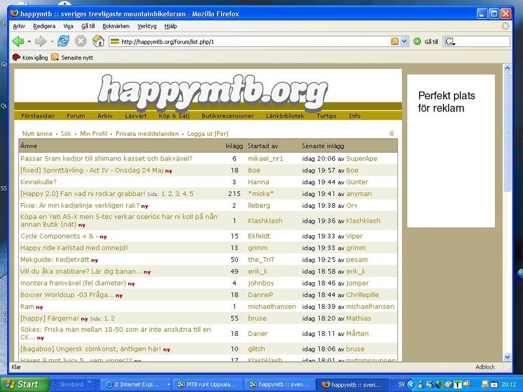Image resolution: width=523 pixels, height=392 pixels.
Task: Click the 'Perfekt plats för reklam' ad box
Action: 450,151
